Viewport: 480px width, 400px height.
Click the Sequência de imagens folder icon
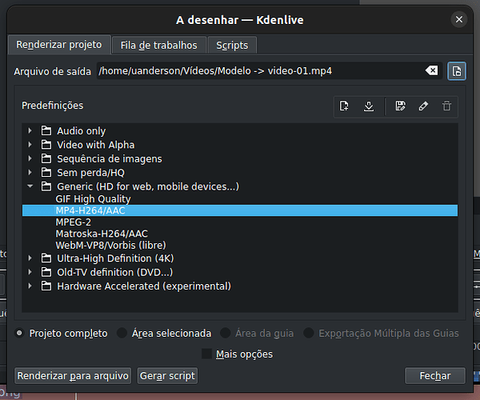(x=46, y=158)
